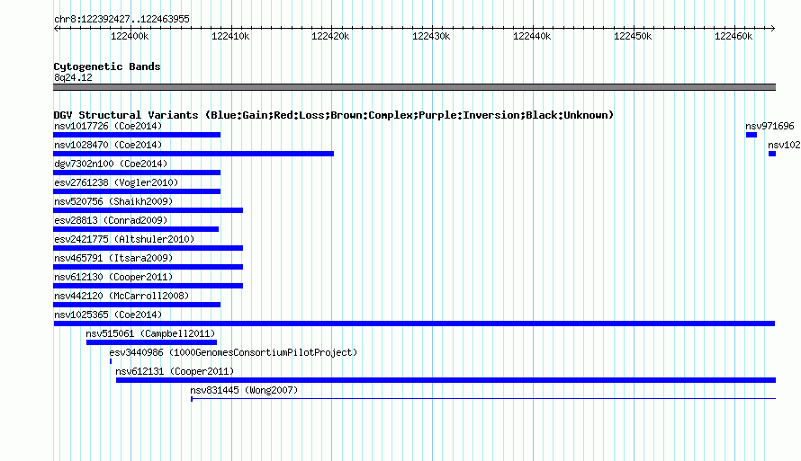Select nsv465791 (Itsara2009) variant bar
The image size is (801, 461).
click(x=148, y=267)
